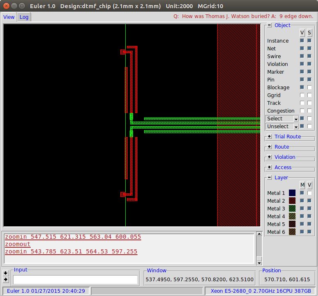Viewport: 318px width, 296px height.
Task: Click the Metal 3 color swatch
Action: click(292, 208)
